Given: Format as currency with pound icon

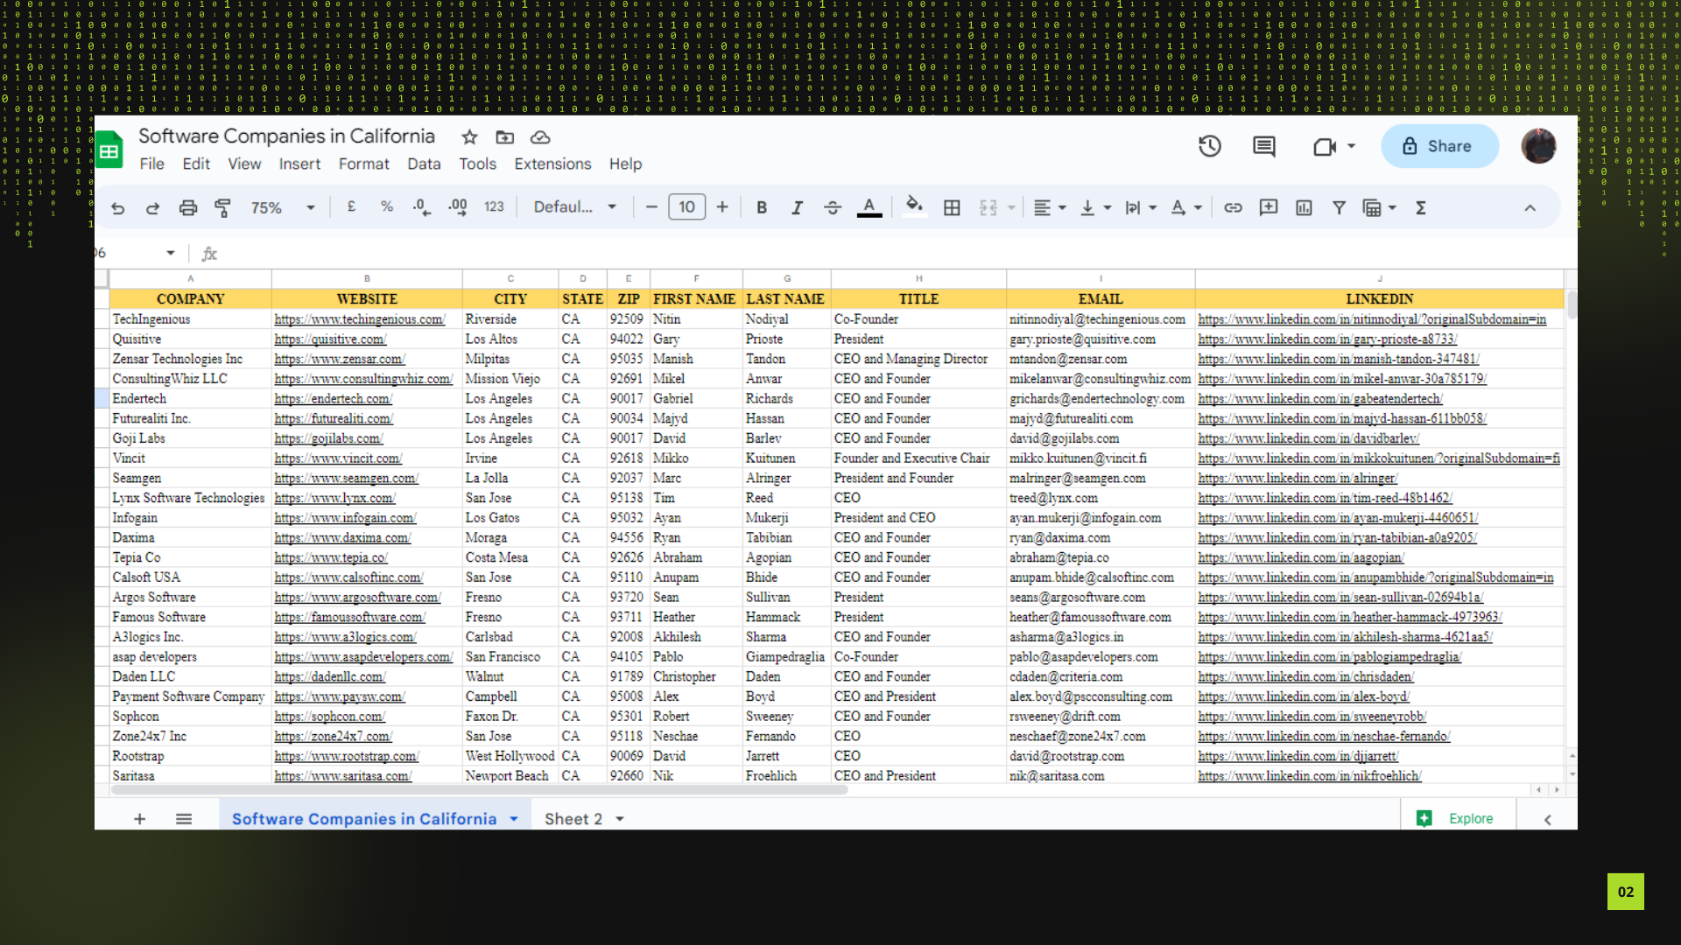Looking at the screenshot, I should coord(351,206).
